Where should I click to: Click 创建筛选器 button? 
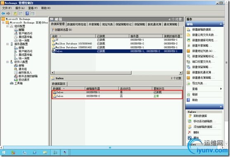pos(62,30)
